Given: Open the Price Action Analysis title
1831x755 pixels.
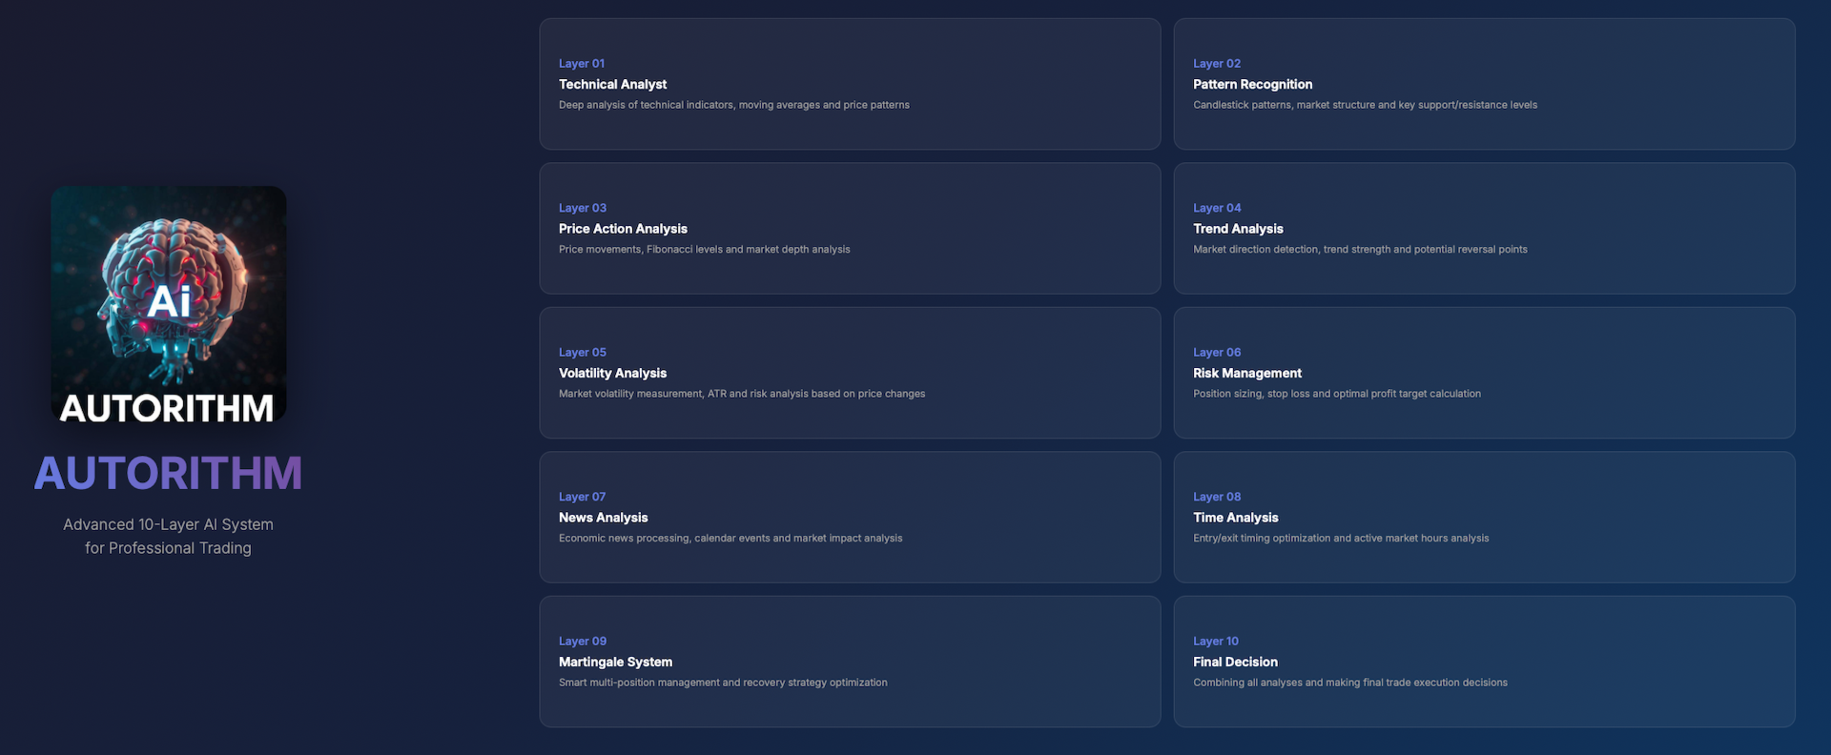Looking at the screenshot, I should pos(623,229).
